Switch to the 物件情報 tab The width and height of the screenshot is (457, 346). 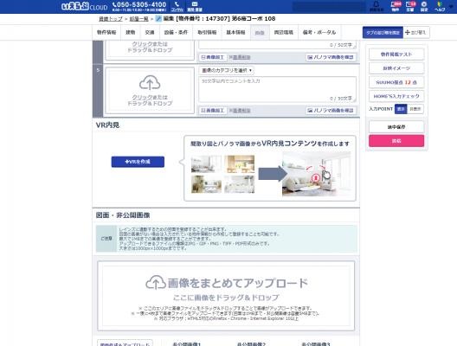[106, 32]
